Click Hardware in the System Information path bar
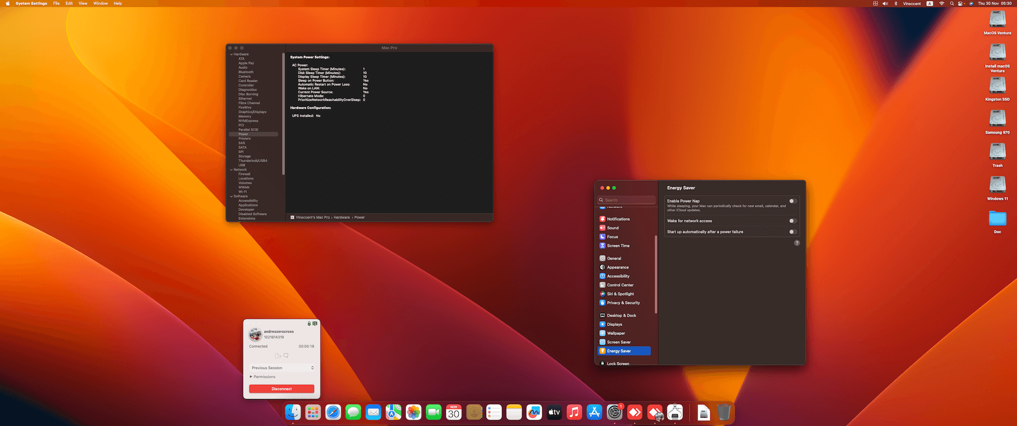 point(342,217)
